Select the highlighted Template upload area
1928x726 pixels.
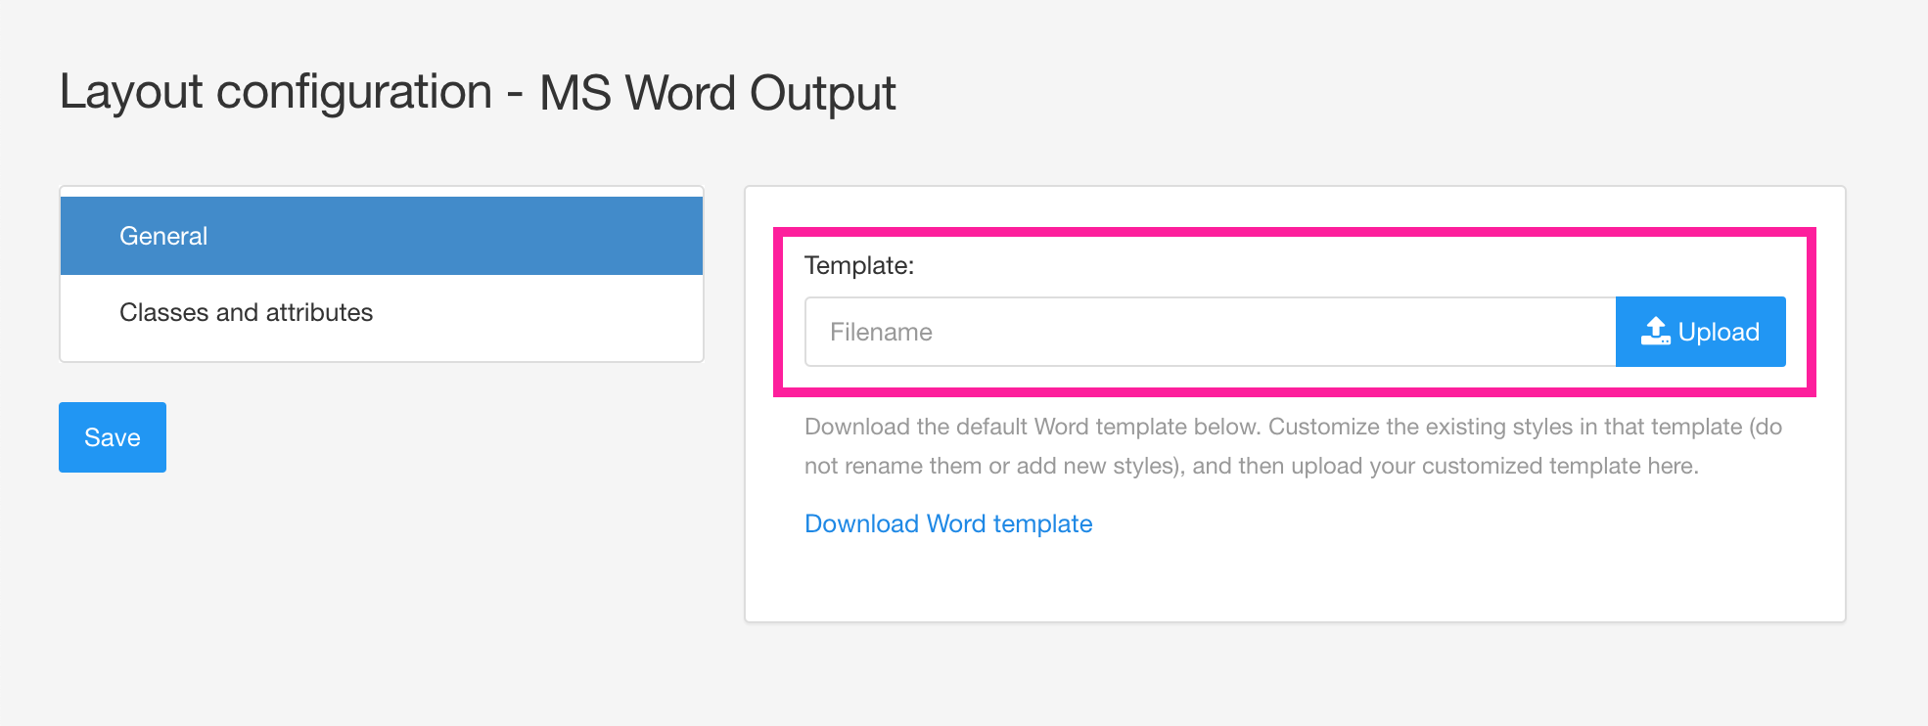(1292, 311)
